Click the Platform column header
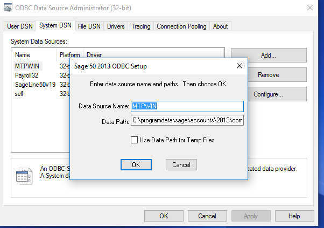This screenshot has height=228, width=324. tap(70, 55)
